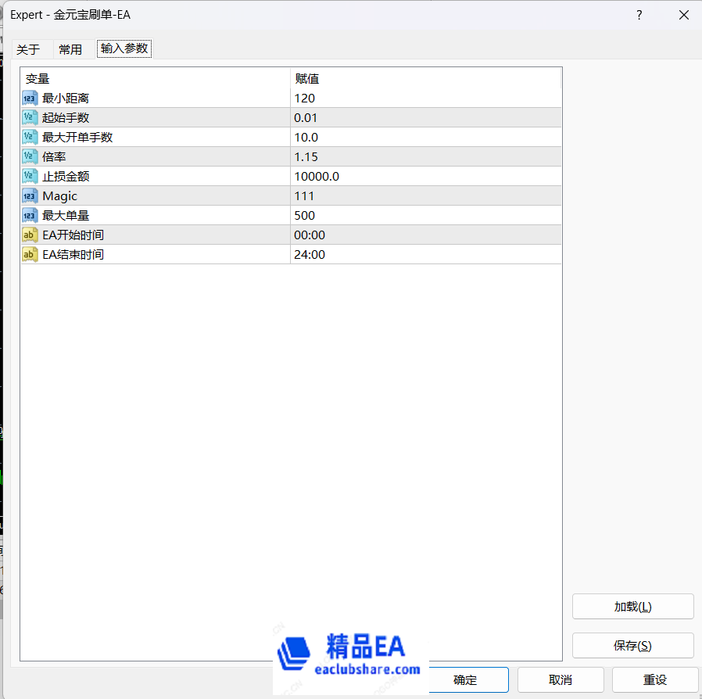Switch to the 关于 tab

(26, 48)
